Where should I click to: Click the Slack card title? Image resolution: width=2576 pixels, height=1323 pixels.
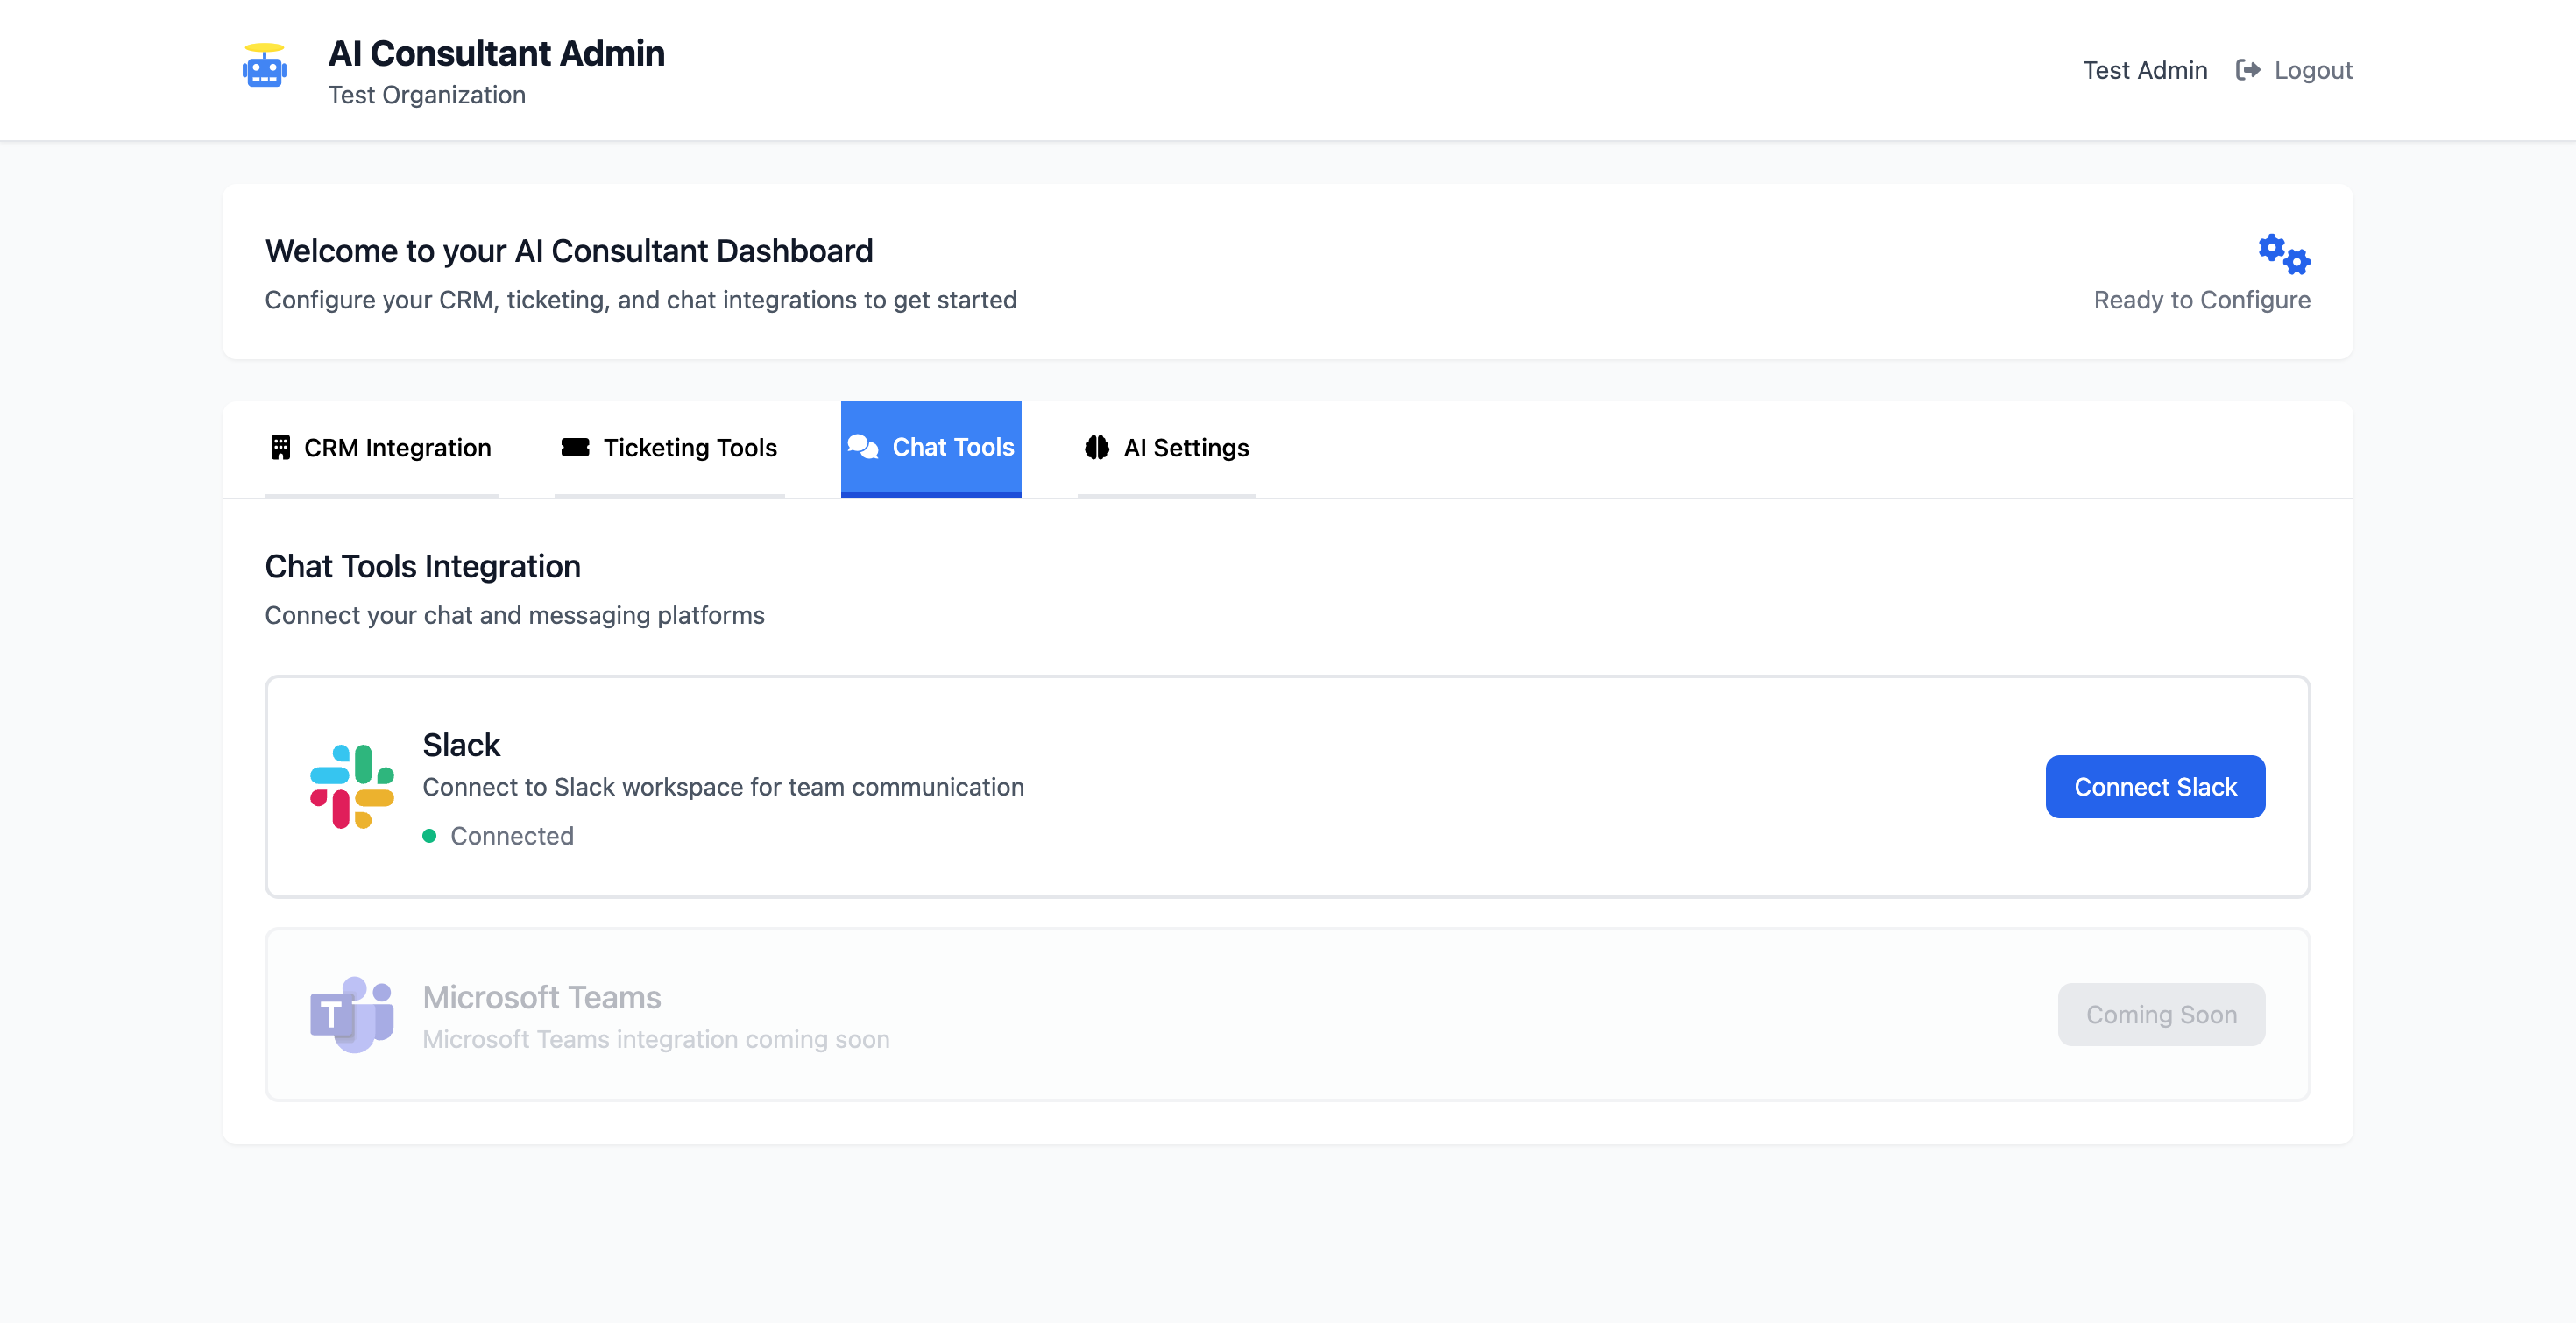coord(461,745)
